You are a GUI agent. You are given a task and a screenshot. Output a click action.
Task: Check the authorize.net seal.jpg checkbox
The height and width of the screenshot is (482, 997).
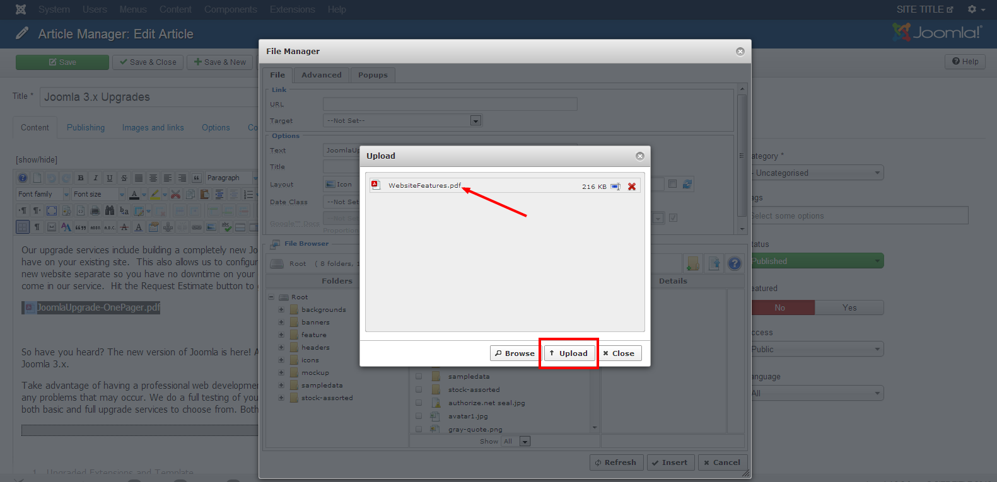(419, 403)
